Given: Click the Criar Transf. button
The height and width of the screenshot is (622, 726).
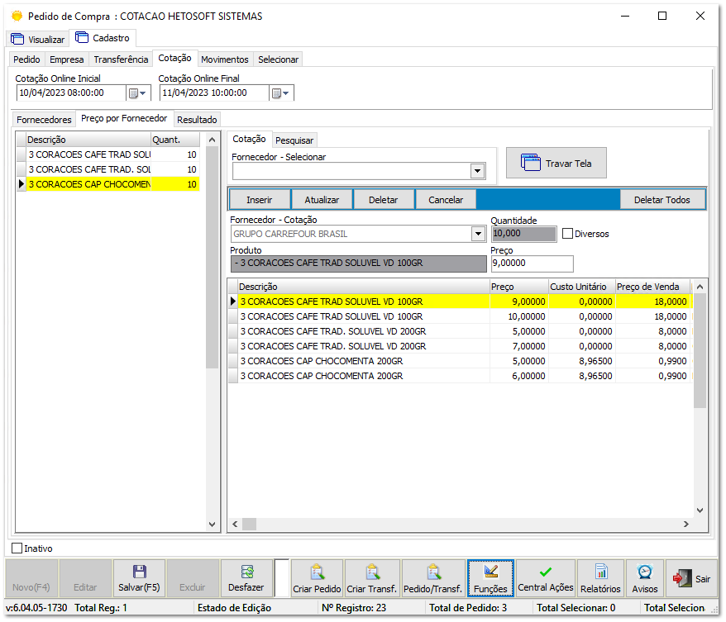Looking at the screenshot, I should [x=372, y=578].
